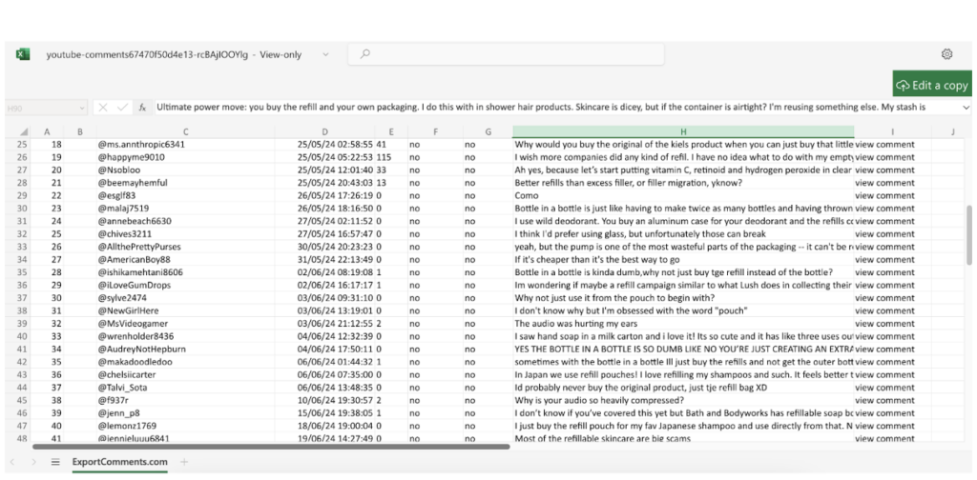This screenshot has height=480, width=977.
Task: Click the formula bar text field
Action: click(554, 107)
